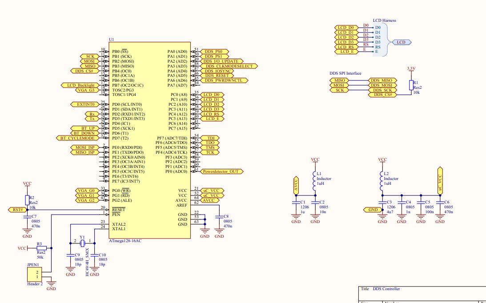Screen dimensions: 486x303
Task: Click the 'DDS Controller' title text
Action: [386, 289]
